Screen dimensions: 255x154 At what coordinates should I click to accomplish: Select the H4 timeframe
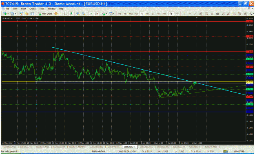click(148, 14)
